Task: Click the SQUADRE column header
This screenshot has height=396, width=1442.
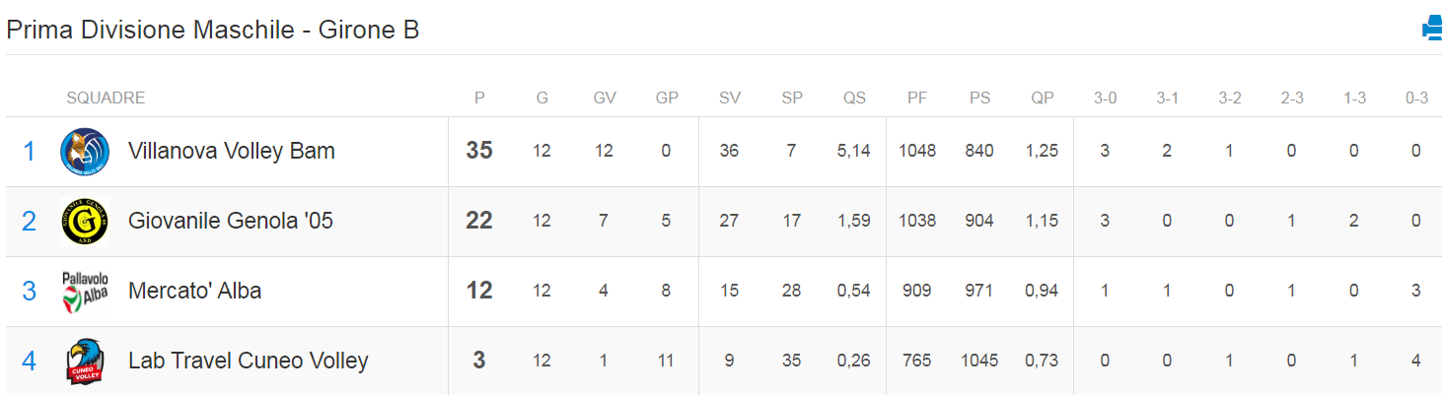Action: pos(106,98)
